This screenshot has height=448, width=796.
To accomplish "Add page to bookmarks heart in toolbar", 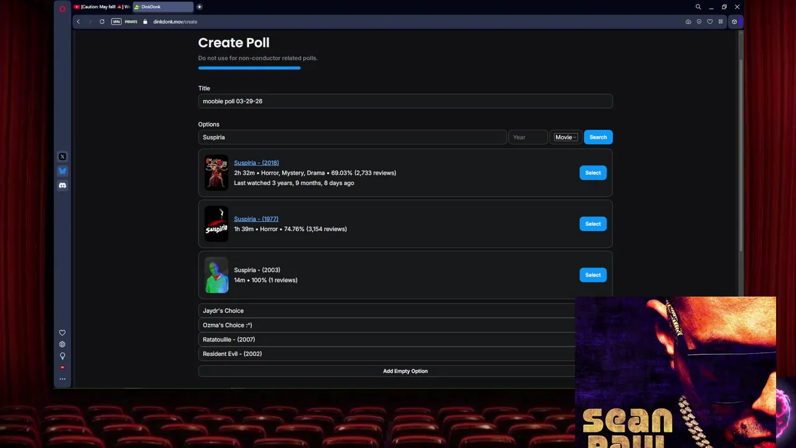I will 710,22.
